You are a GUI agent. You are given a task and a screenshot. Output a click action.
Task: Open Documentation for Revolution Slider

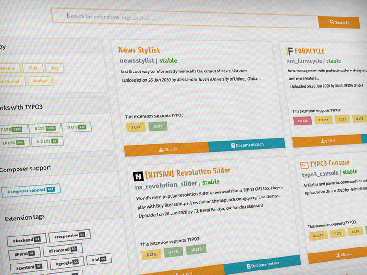(262, 265)
